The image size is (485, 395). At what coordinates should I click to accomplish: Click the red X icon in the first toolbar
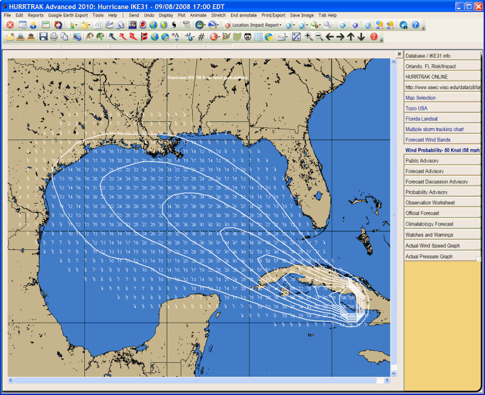10,25
